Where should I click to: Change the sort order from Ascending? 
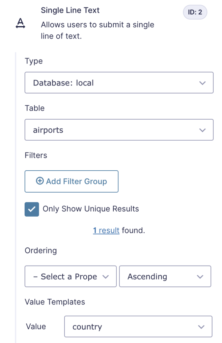point(165,276)
